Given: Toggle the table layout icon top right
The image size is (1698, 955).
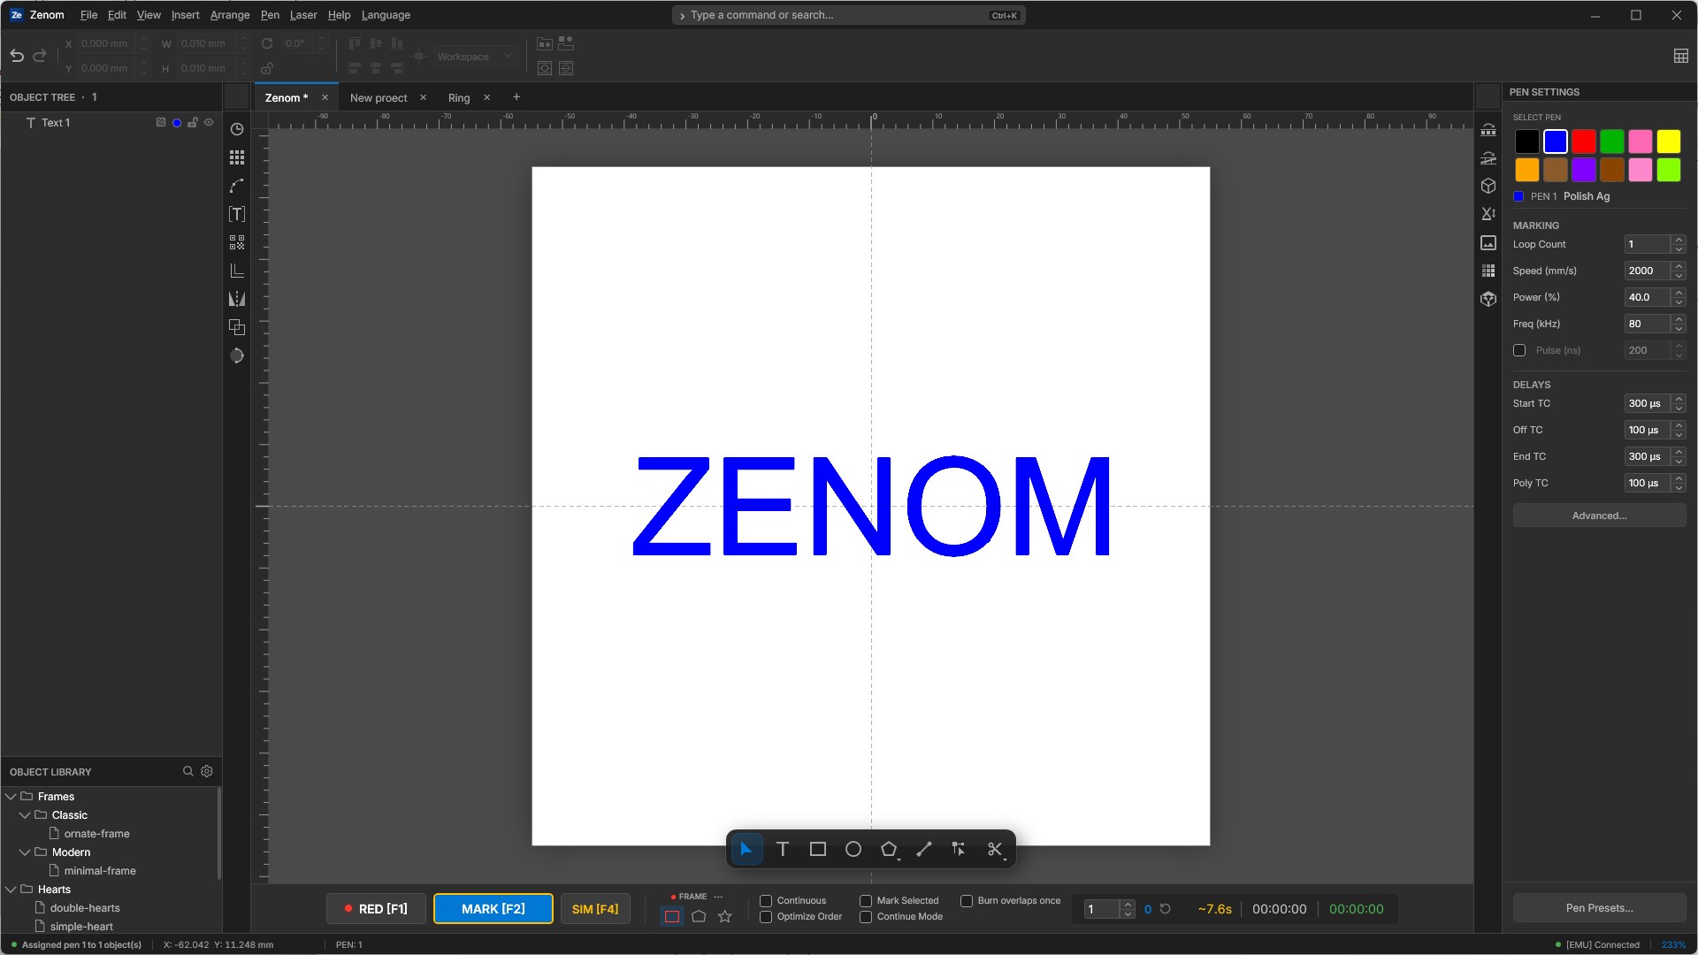Looking at the screenshot, I should (x=1681, y=56).
